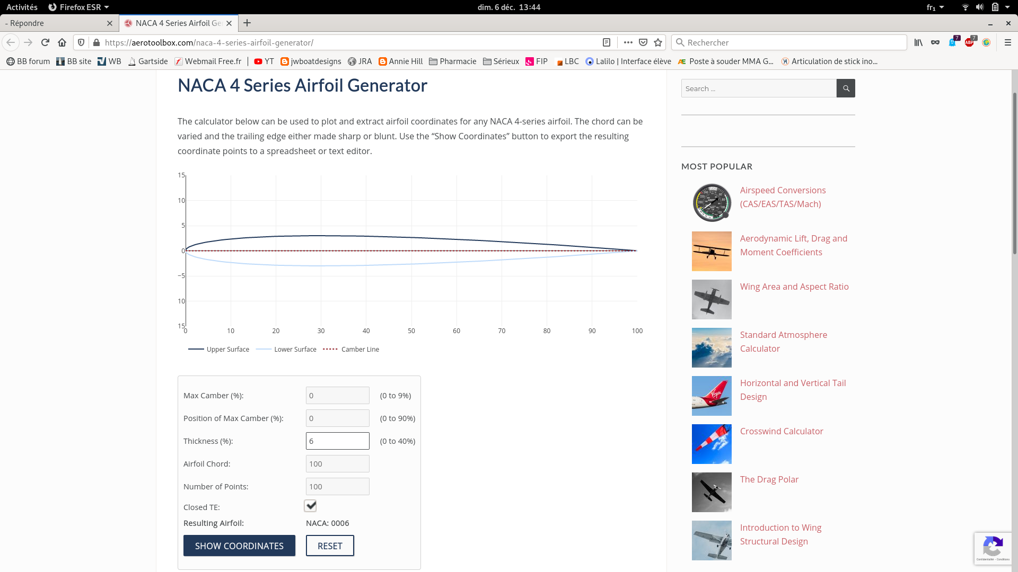Focus the Rechercher search bar
1018x572 pixels.
[789, 42]
